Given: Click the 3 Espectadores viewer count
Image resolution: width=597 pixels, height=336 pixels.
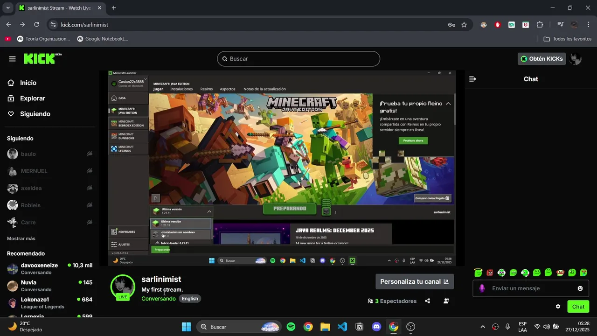Looking at the screenshot, I should click(392, 301).
